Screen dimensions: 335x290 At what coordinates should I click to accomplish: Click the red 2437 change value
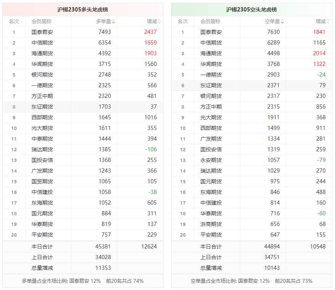tap(151, 32)
